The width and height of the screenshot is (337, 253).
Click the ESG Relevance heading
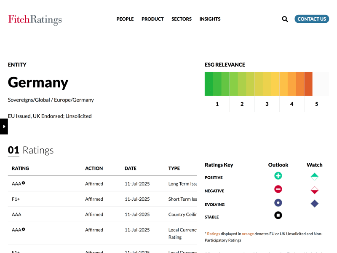(225, 65)
